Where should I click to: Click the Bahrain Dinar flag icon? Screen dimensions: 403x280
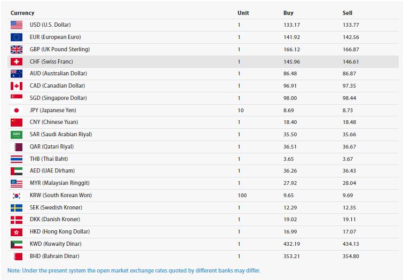pos(16,256)
